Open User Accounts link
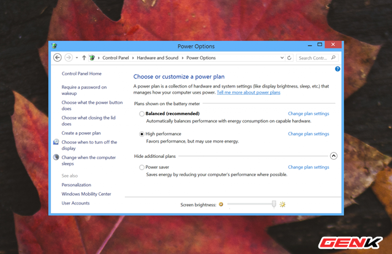This screenshot has height=254, width=392. point(75,203)
